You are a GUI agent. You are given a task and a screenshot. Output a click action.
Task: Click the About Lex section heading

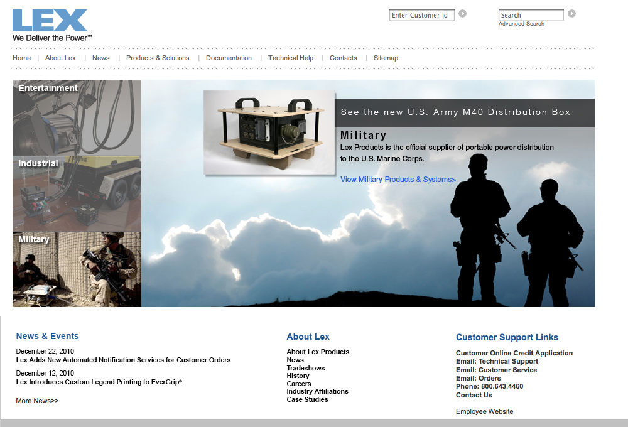point(308,337)
